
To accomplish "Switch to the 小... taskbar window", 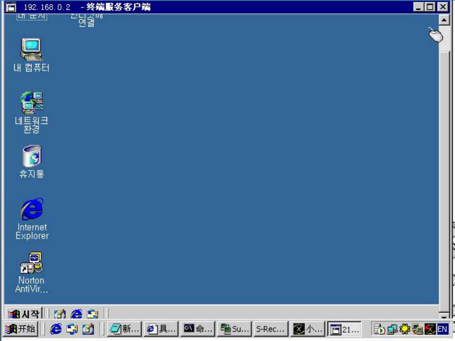I will pos(307,329).
